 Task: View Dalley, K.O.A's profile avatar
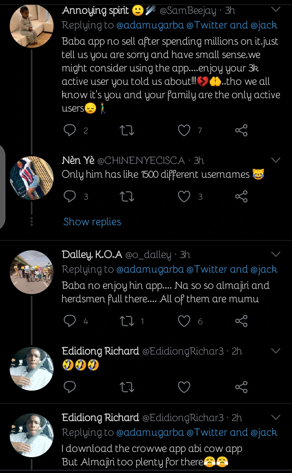point(31,272)
